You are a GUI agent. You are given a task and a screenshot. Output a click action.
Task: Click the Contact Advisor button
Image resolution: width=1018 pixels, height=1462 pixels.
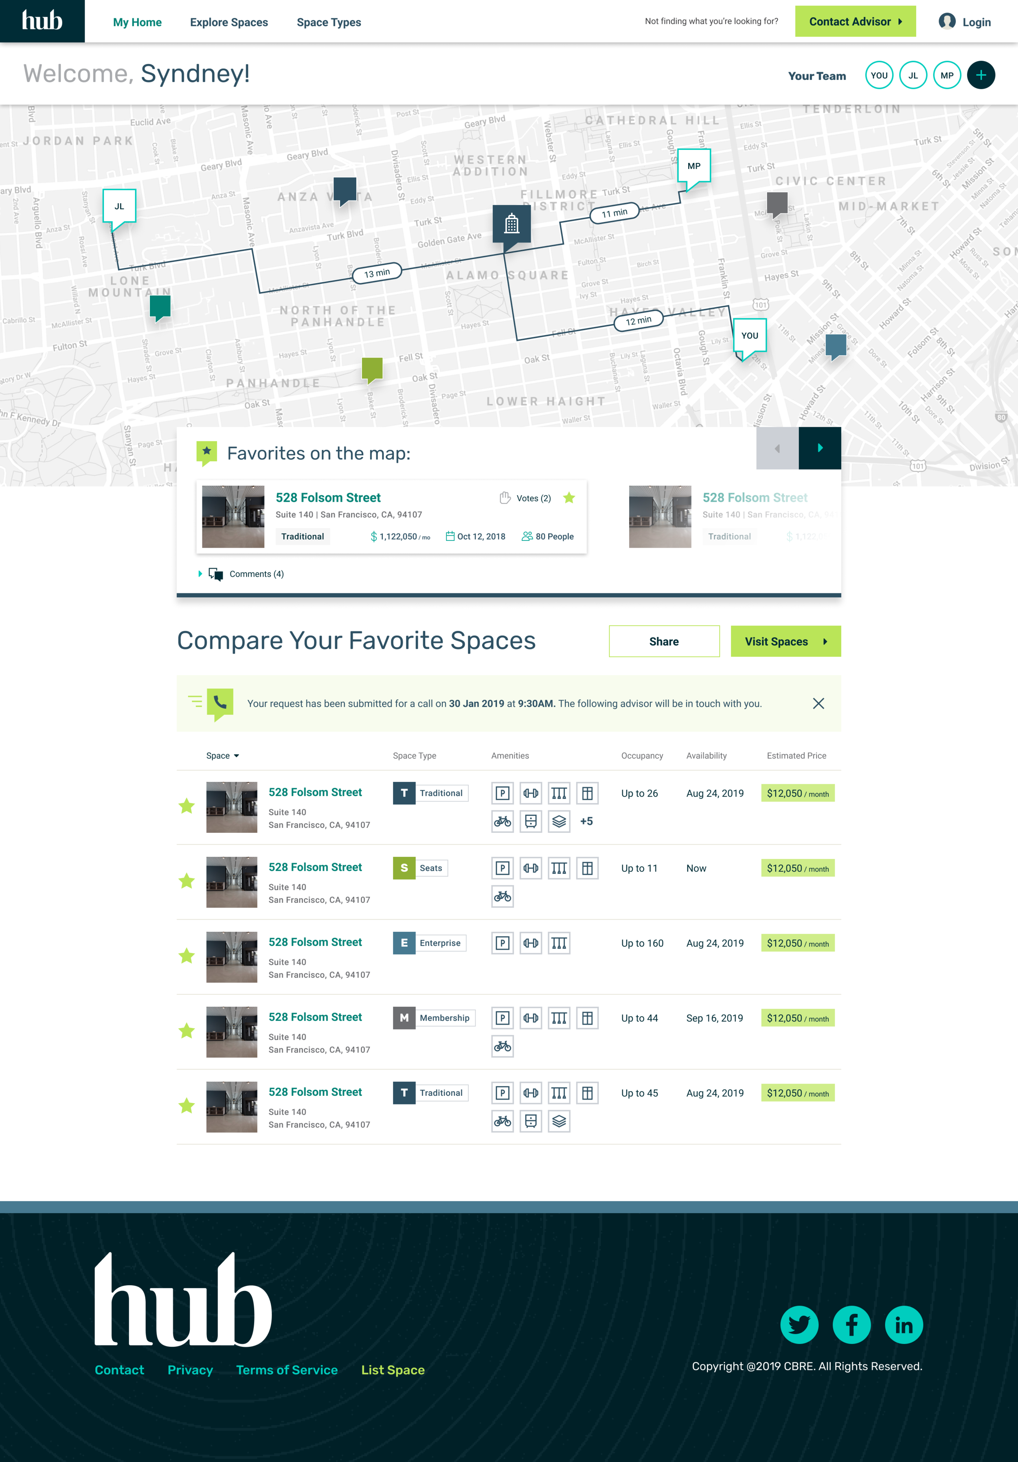point(855,21)
